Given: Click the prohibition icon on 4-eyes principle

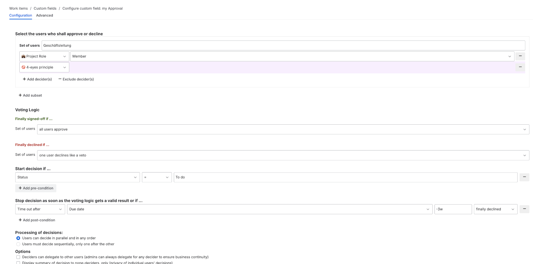Looking at the screenshot, I should [24, 67].
